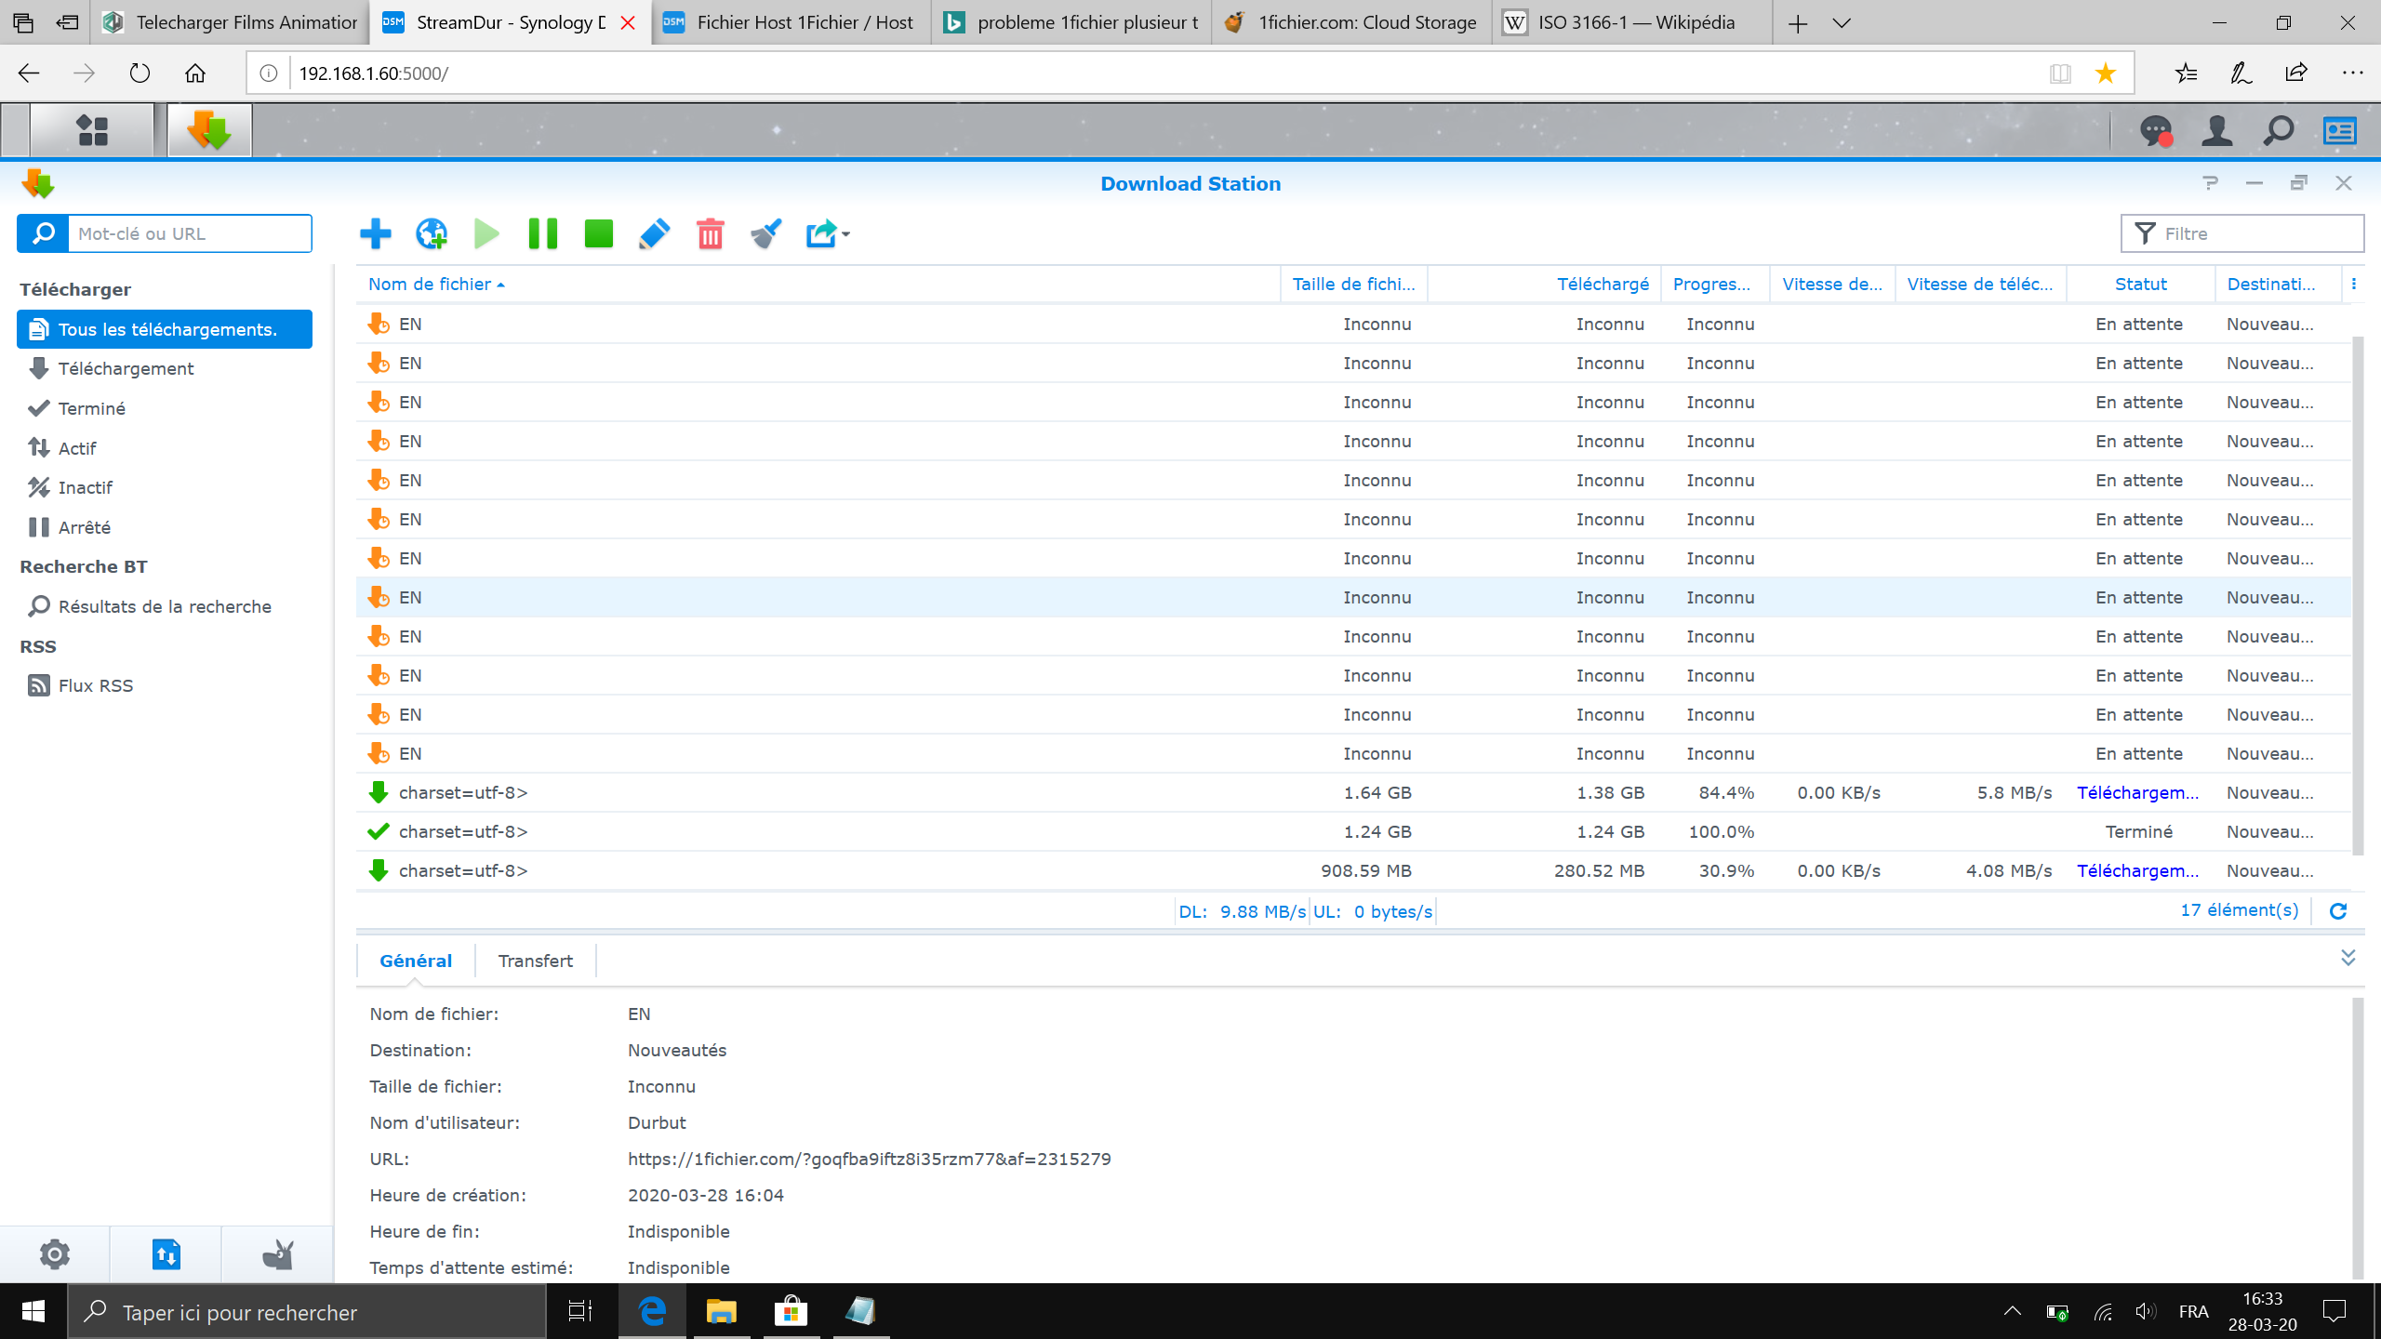Open Download Station settings gear
Screen dimensions: 2381x1339
[x=54, y=1253]
